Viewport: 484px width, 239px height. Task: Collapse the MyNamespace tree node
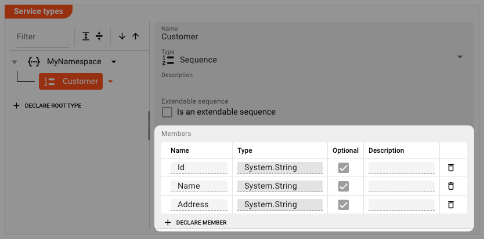click(14, 62)
